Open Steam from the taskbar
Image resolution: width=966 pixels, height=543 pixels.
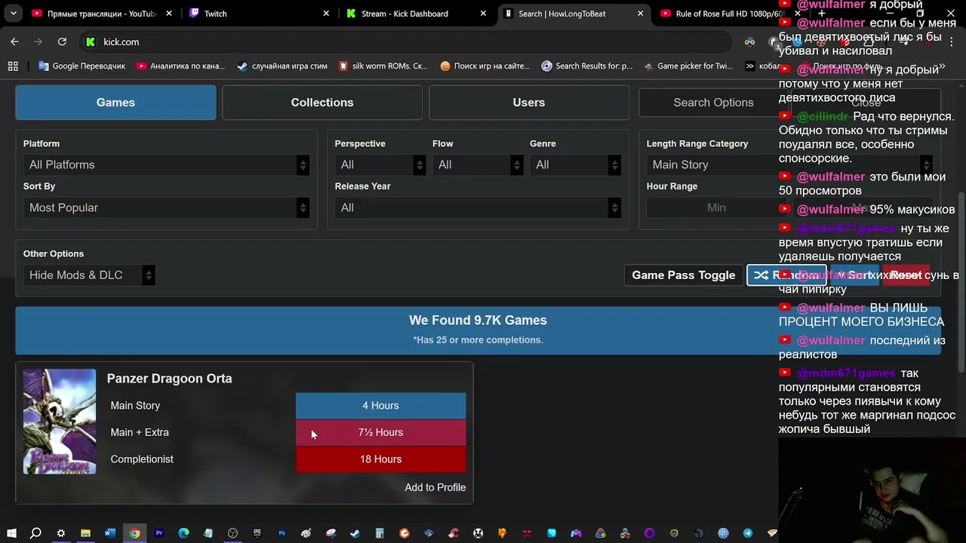coord(355,533)
